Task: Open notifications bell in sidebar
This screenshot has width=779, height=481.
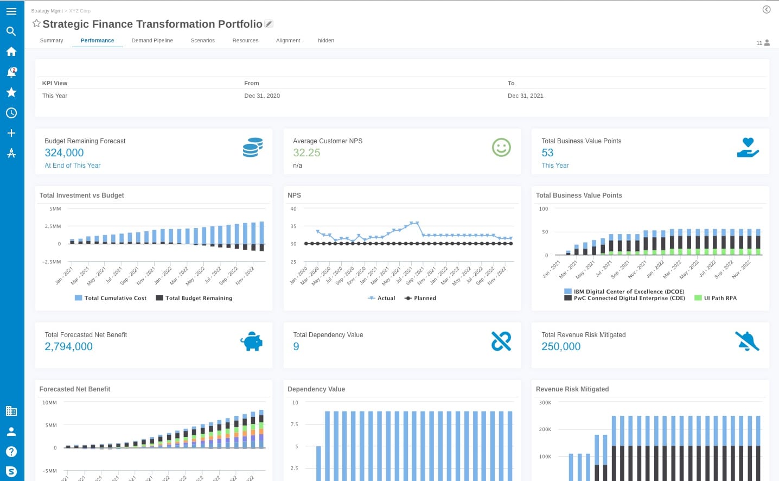Action: [x=11, y=72]
